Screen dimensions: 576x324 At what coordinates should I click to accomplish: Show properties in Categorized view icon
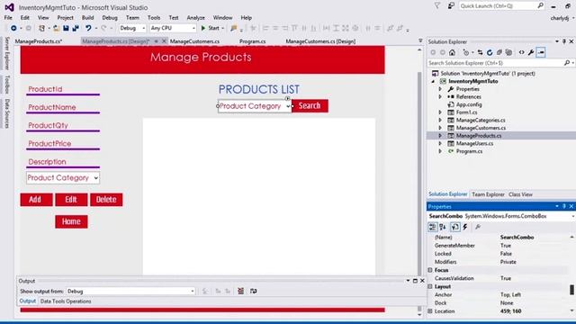pyautogui.click(x=433, y=227)
